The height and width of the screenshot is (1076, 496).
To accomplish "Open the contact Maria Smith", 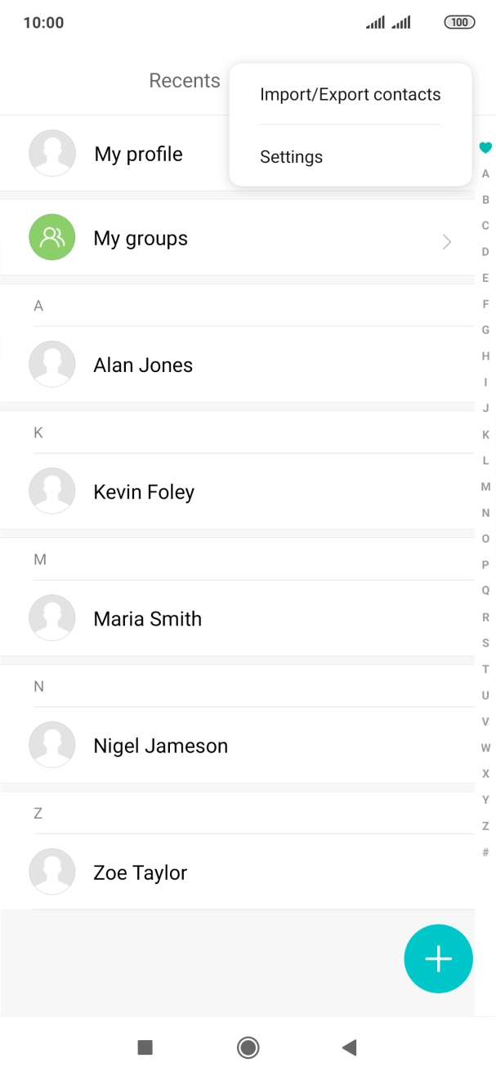I will coord(147,617).
